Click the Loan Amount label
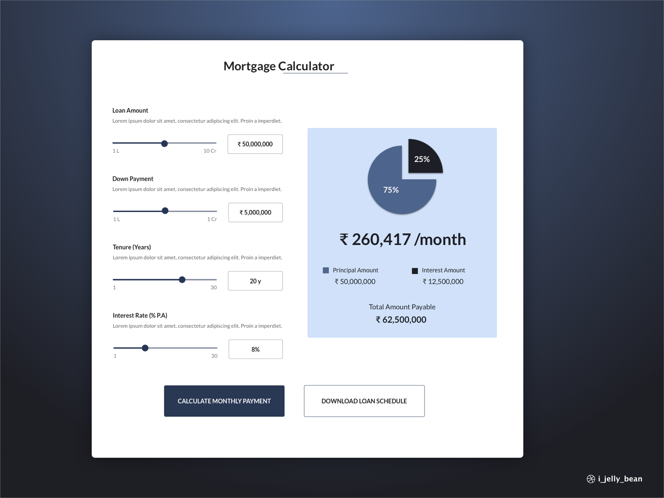Image resolution: width=664 pixels, height=498 pixels. point(130,110)
